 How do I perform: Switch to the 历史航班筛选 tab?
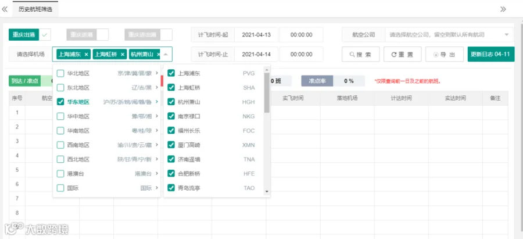pos(35,9)
